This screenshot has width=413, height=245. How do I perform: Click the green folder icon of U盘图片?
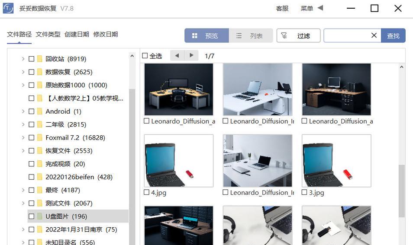click(39, 216)
